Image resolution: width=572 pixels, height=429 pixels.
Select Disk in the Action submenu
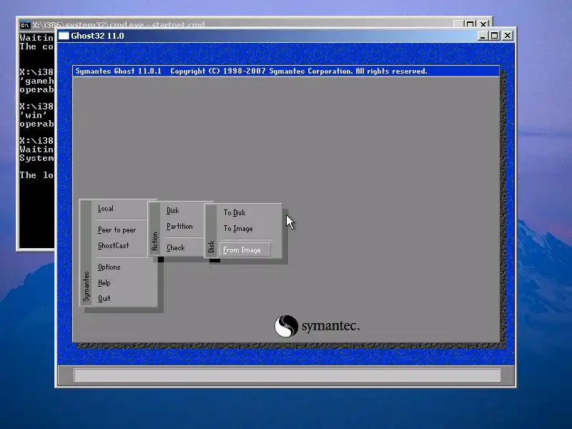pos(173,210)
